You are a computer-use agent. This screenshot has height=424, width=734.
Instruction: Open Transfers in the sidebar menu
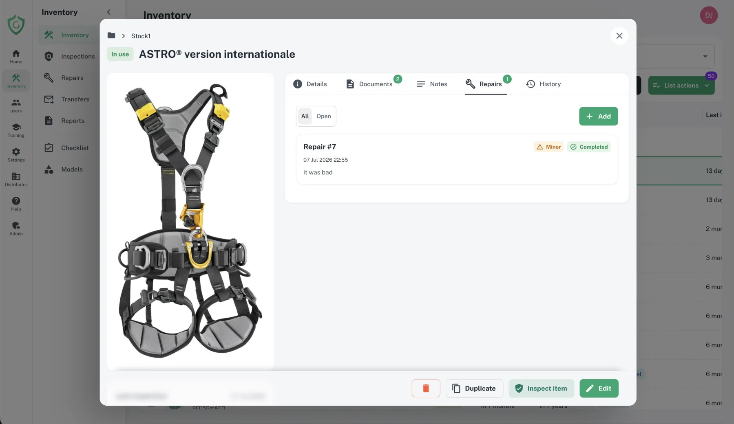point(69,99)
